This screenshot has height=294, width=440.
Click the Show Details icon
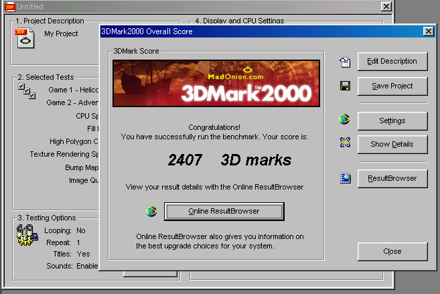345,143
